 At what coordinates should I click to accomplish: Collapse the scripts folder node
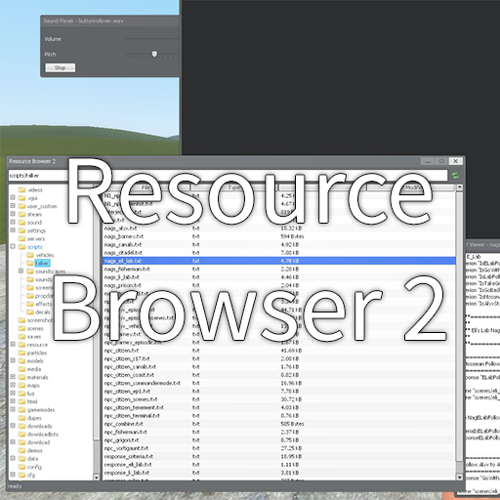point(13,246)
